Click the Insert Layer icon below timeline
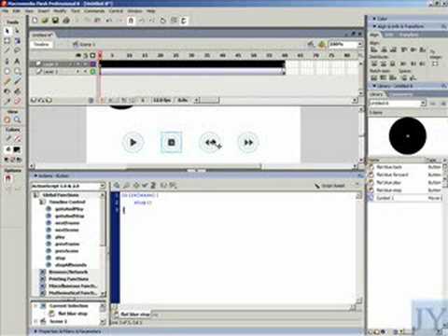The image size is (448, 336). click(x=34, y=100)
